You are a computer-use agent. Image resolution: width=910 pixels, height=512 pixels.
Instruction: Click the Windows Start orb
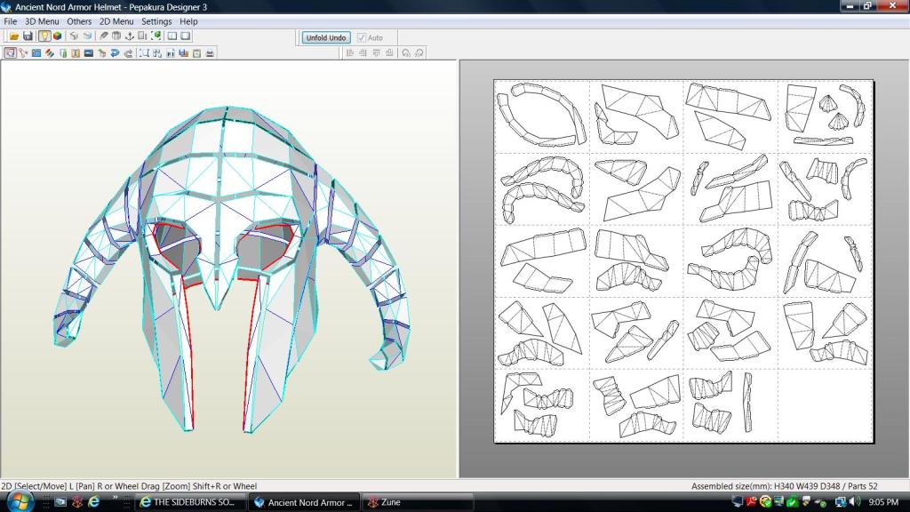(x=20, y=501)
